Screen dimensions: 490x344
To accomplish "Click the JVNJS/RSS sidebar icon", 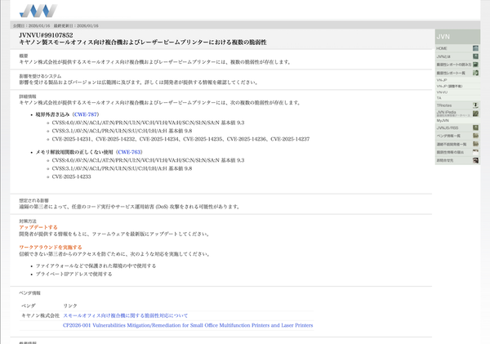I will (475, 127).
